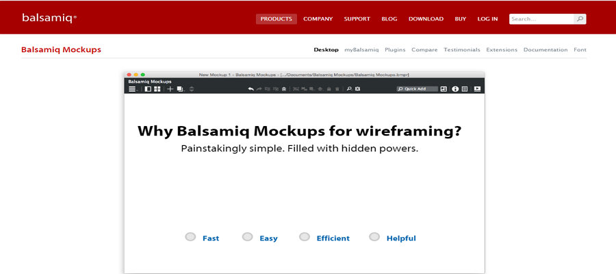Toggle the navigator panel icon
The image size is (616, 274).
[148, 89]
